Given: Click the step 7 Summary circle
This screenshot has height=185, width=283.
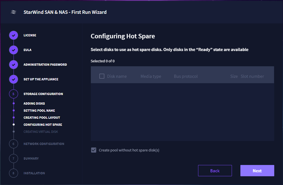Looking at the screenshot, I should tap(14, 158).
